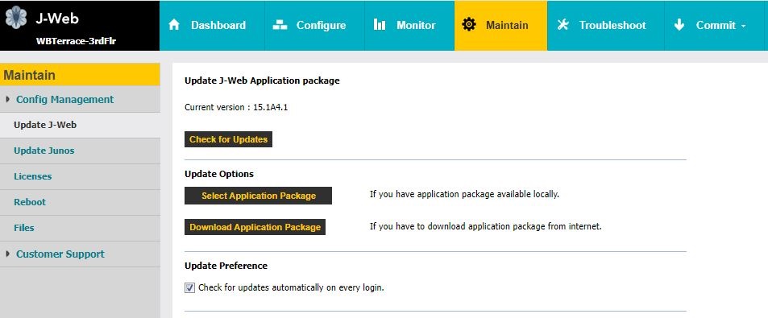Switch to the Configure tab
The width and height of the screenshot is (768, 318).
[314, 26]
